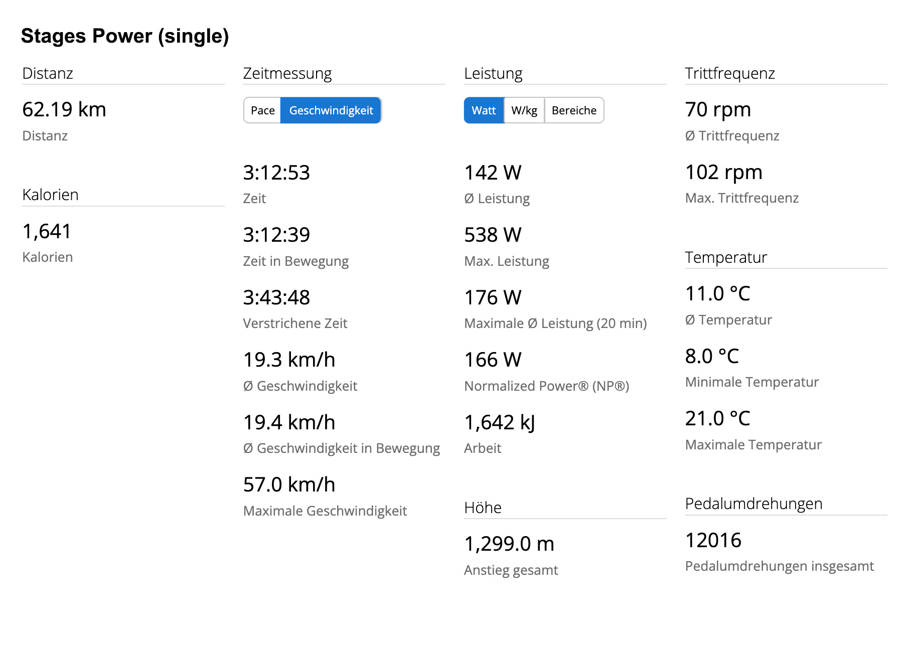Click the Stages Power (single) heading
The image size is (911, 650).
point(125,36)
